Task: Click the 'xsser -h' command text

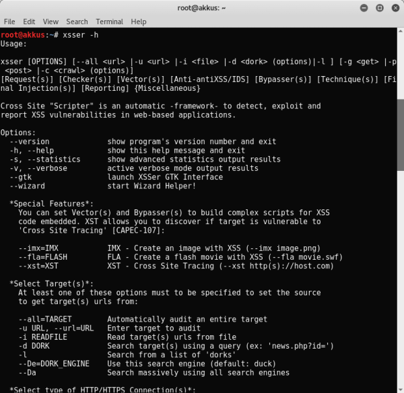Action: [x=81, y=35]
